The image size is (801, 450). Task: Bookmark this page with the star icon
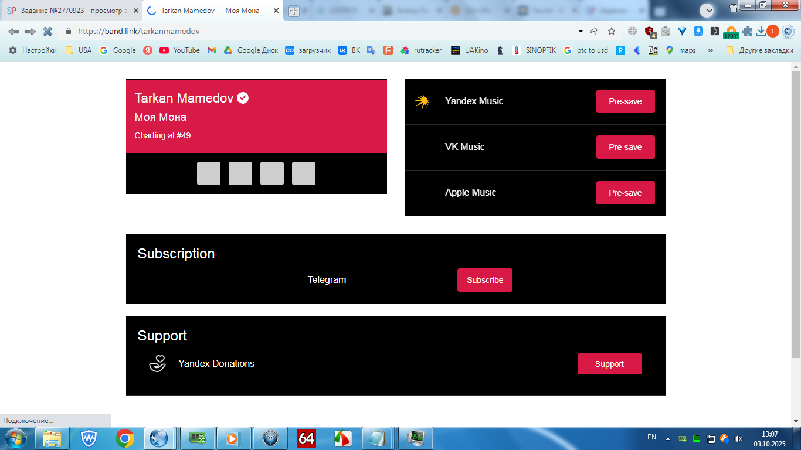(612, 31)
